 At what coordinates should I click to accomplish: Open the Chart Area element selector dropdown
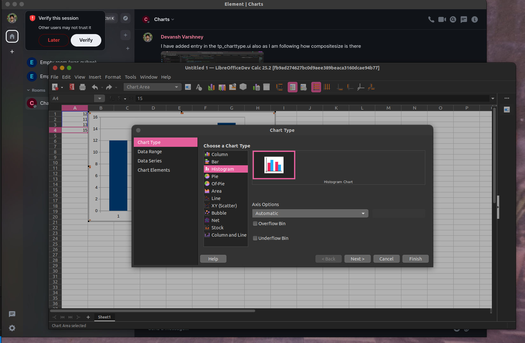point(153,87)
